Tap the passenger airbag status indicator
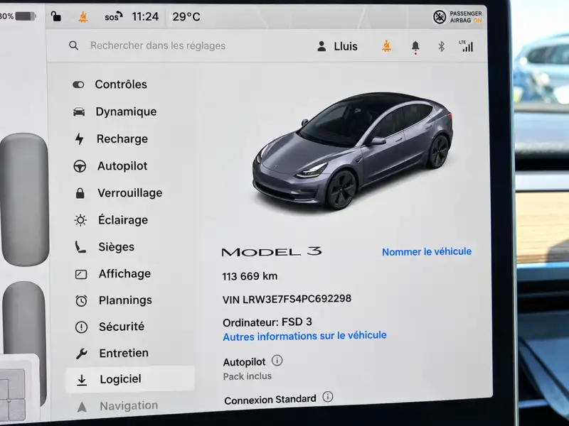This screenshot has height=426, width=569. pos(457,16)
